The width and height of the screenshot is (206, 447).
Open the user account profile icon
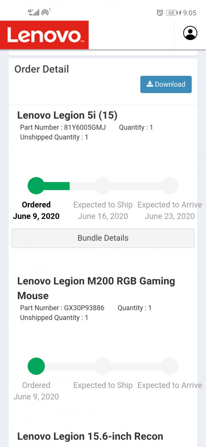pos(190,33)
